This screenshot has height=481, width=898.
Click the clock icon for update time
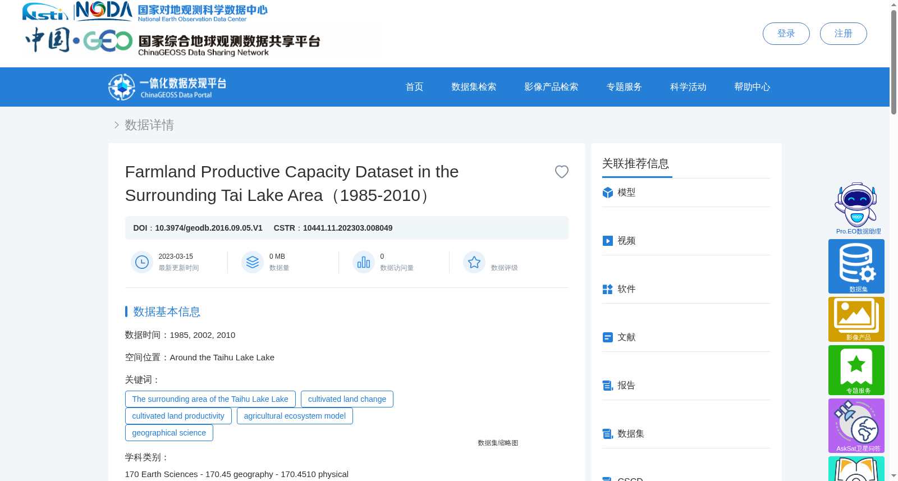point(142,262)
